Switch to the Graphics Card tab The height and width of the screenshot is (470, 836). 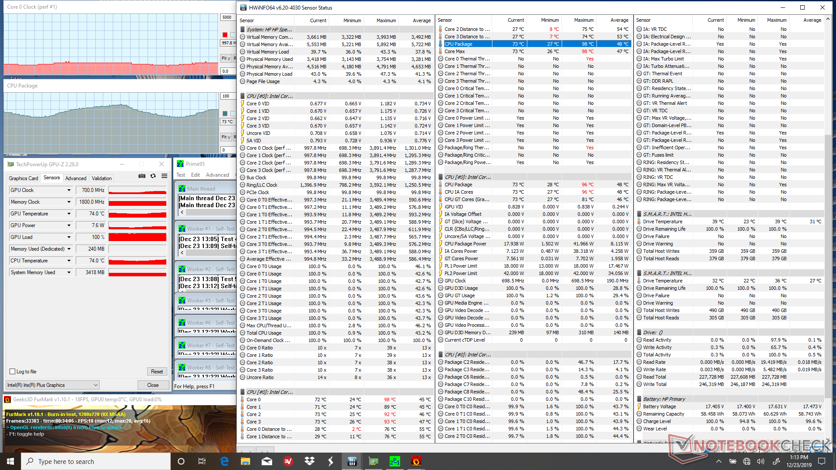[24, 178]
